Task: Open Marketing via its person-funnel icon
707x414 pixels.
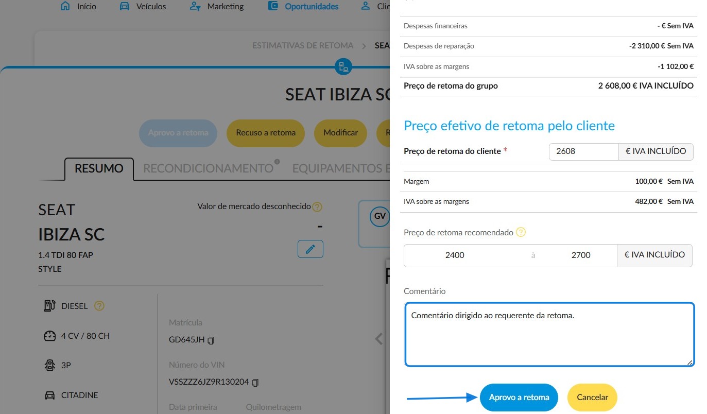Action: tap(195, 7)
